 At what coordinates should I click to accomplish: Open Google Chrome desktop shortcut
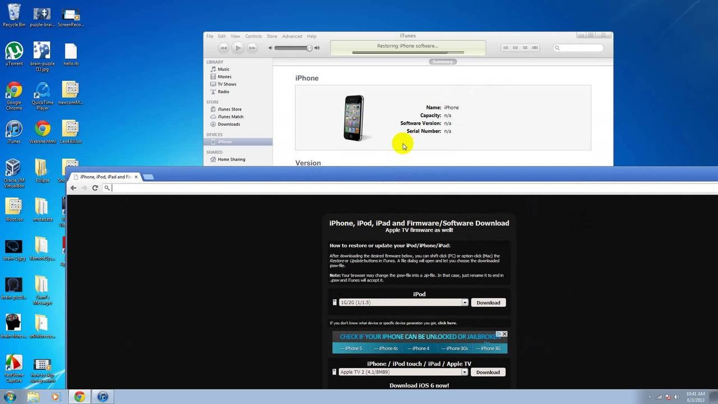click(14, 96)
